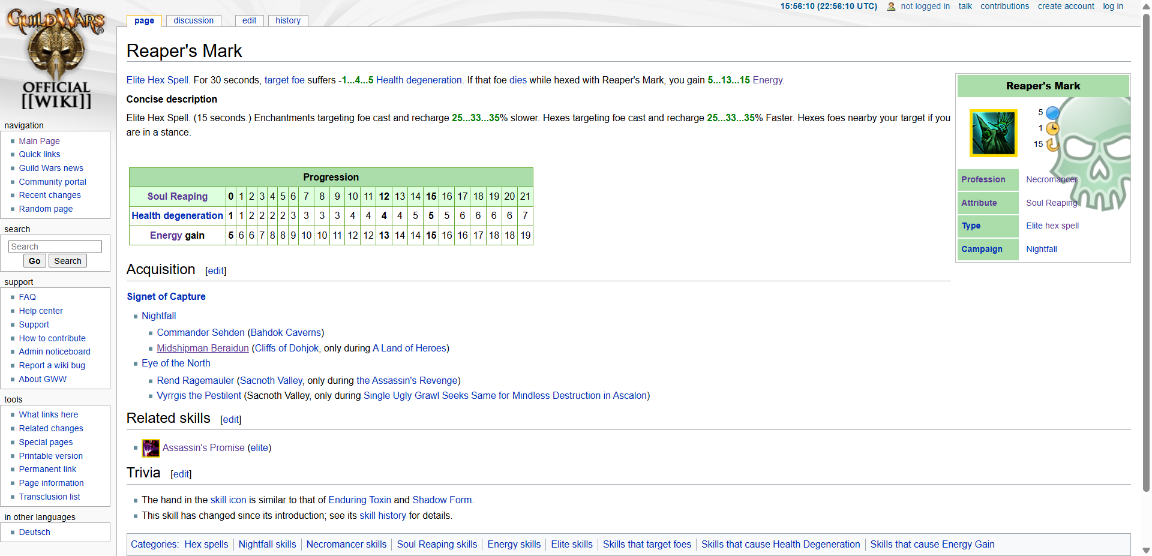Open Page information
Viewport: 1152px width, 556px height.
(x=51, y=483)
